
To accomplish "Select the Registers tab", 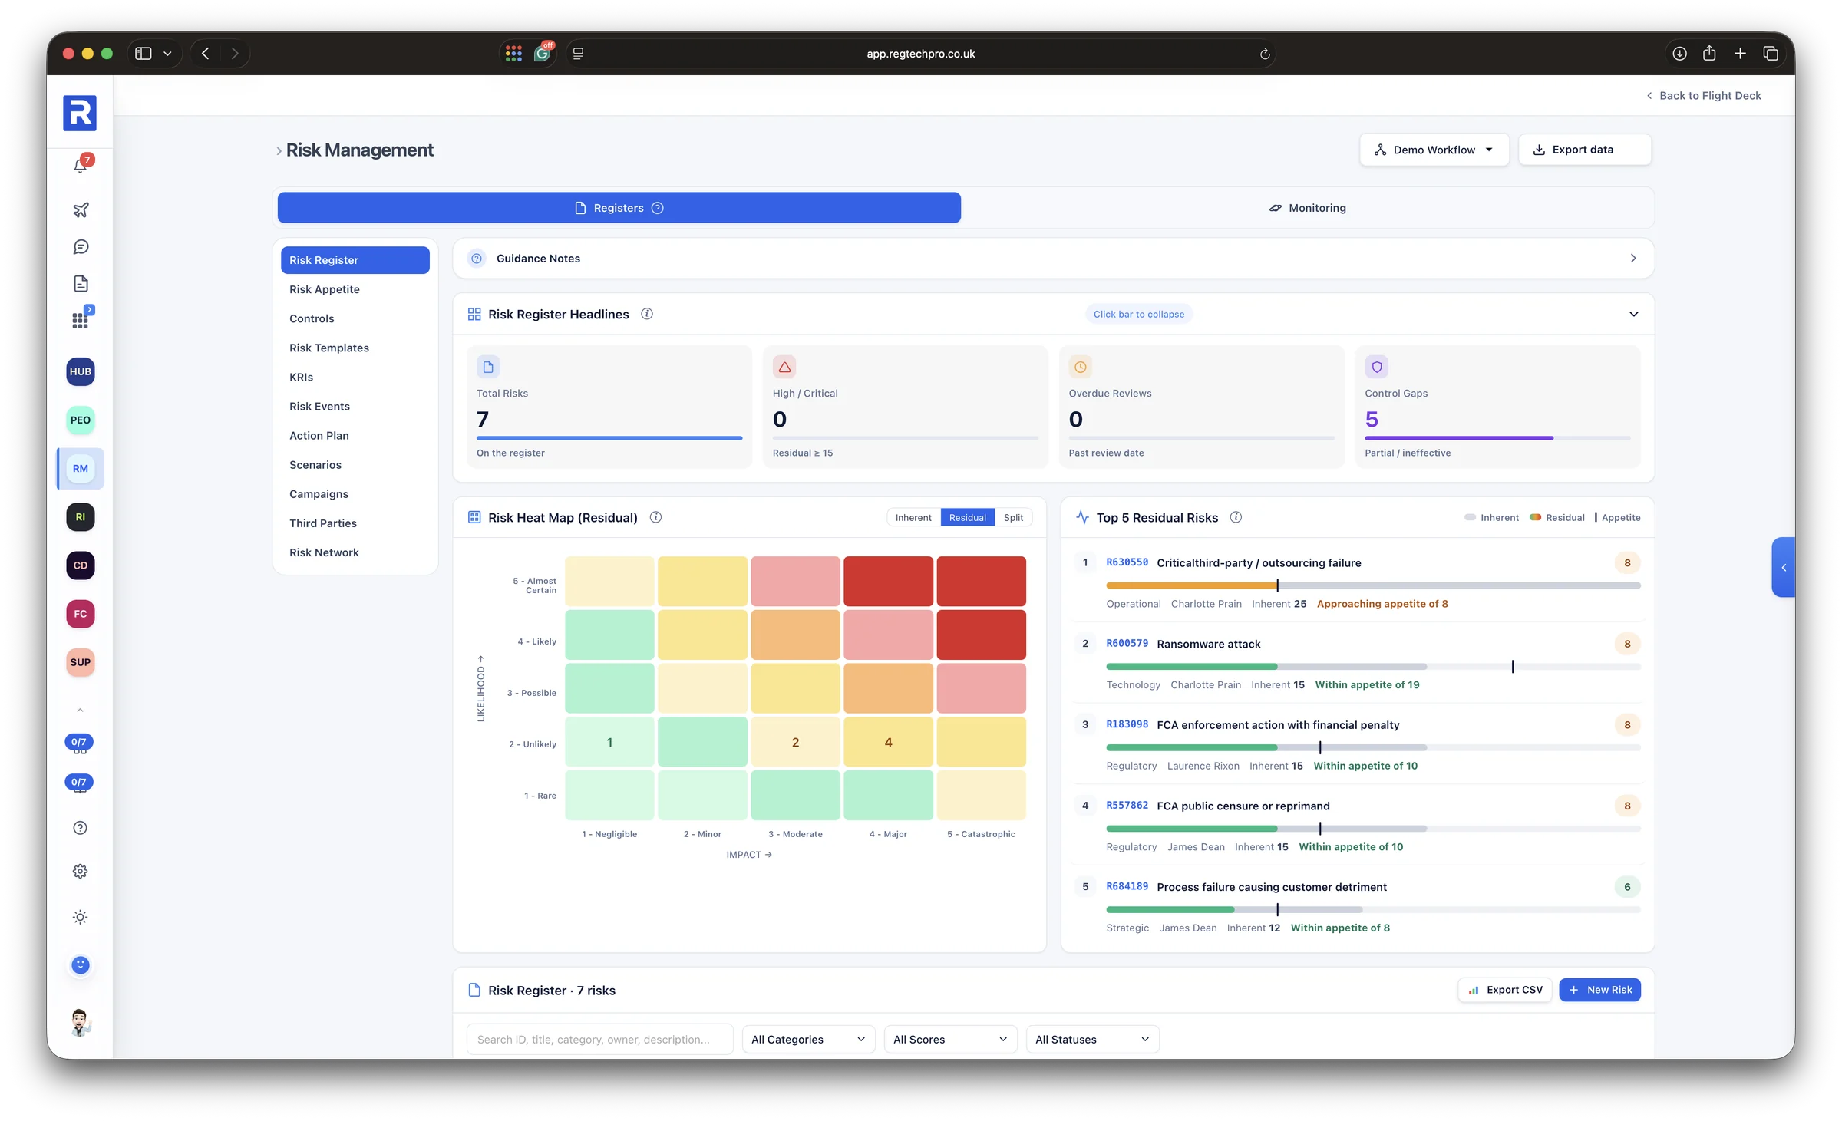I will (619, 208).
